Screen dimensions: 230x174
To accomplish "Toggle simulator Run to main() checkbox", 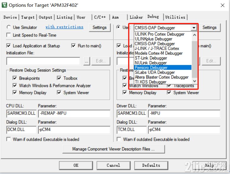I will click(x=74, y=46).
